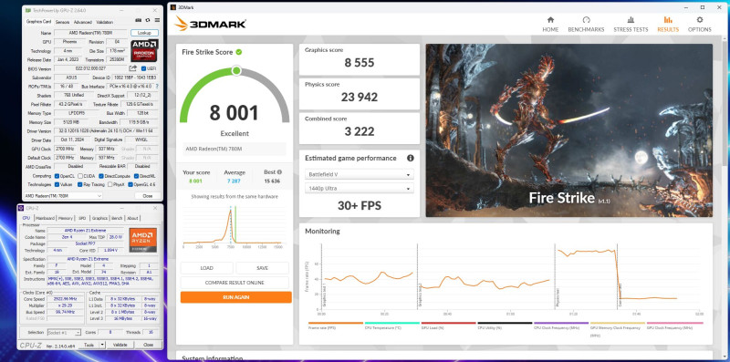Open the Options gear icon
The image size is (730, 362).
point(700,20)
